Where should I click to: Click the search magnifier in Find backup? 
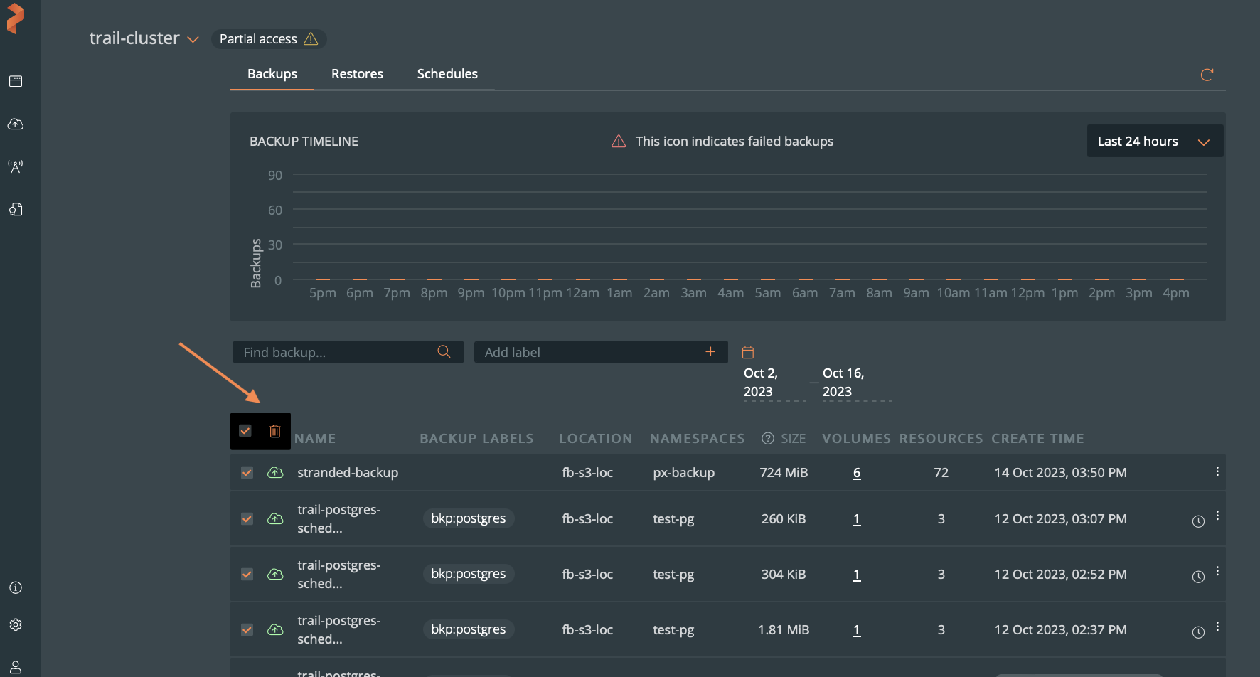point(444,352)
